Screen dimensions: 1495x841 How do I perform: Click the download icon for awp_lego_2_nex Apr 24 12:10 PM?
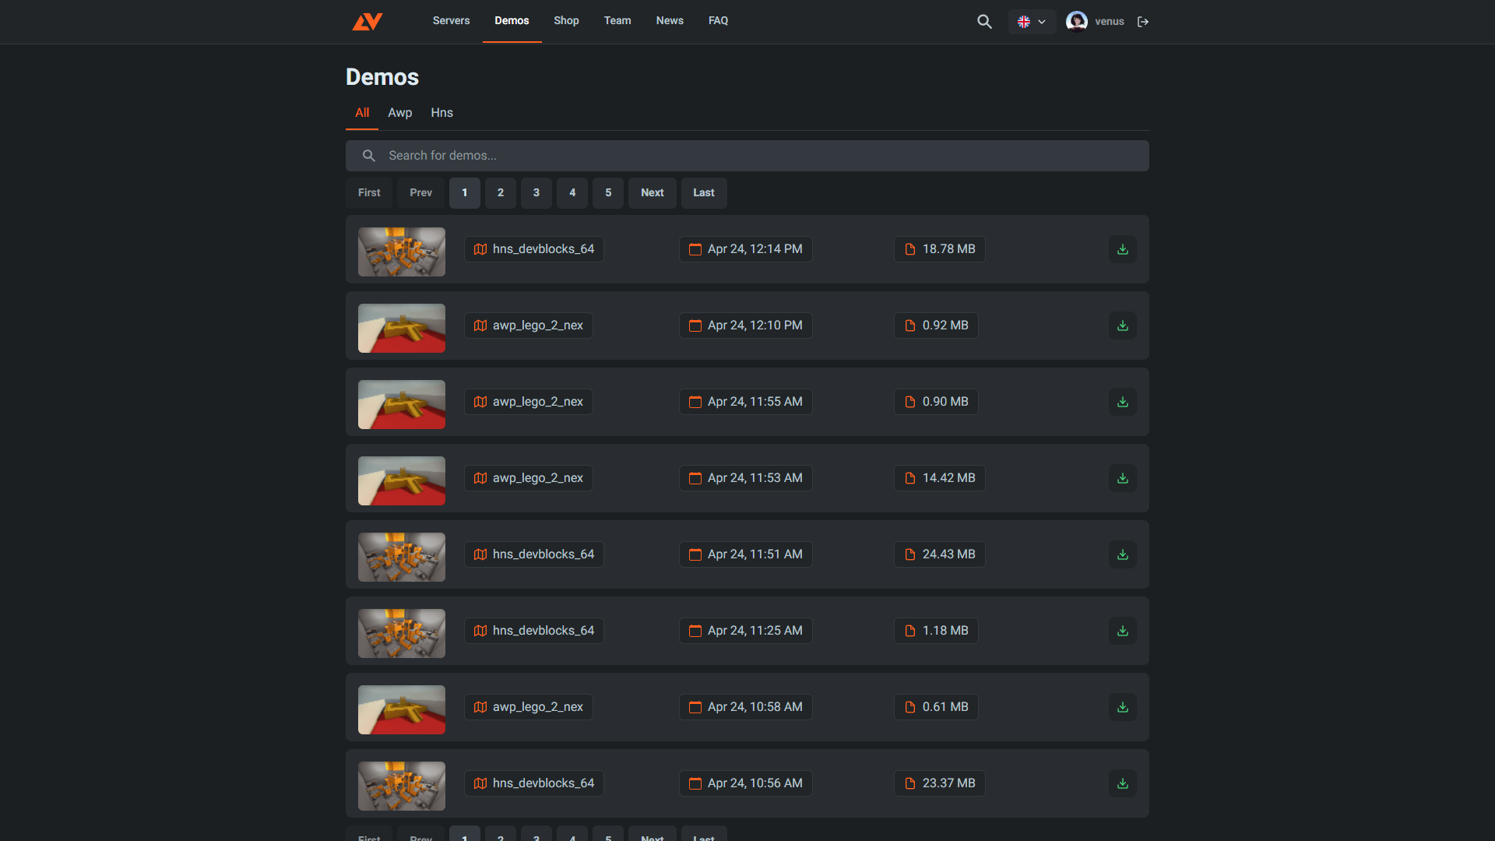[x=1122, y=325]
